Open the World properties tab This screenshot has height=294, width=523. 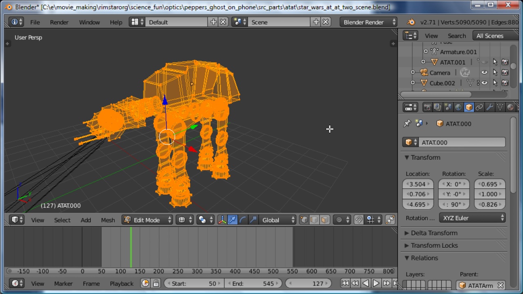click(458, 107)
